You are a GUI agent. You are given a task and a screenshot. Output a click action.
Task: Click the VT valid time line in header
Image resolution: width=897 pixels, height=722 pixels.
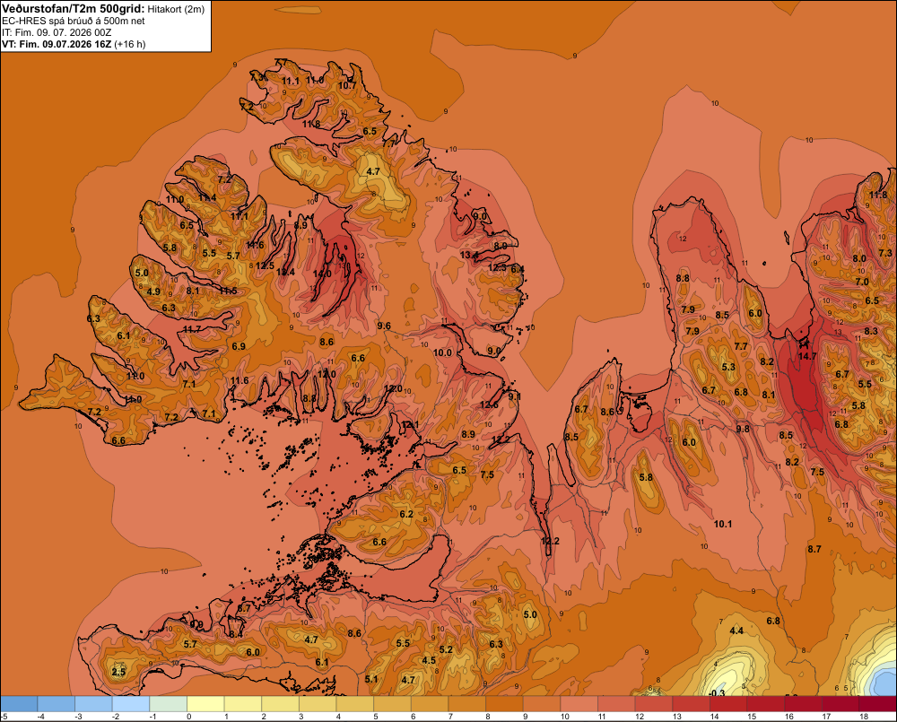[x=74, y=44]
